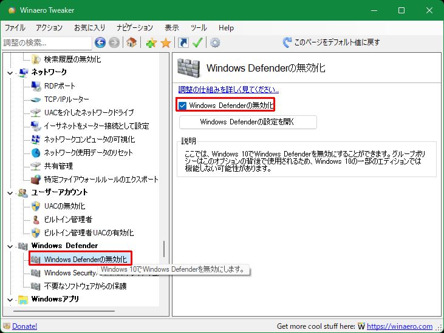
Task: Click the tree vertical scrollbar thumb
Action: [x=164, y=249]
